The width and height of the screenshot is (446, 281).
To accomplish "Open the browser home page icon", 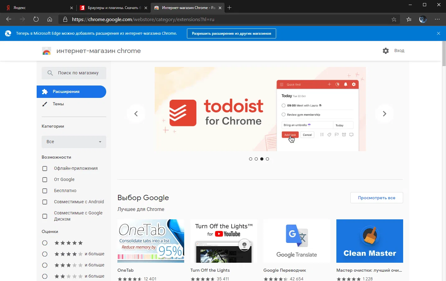I will point(50,19).
